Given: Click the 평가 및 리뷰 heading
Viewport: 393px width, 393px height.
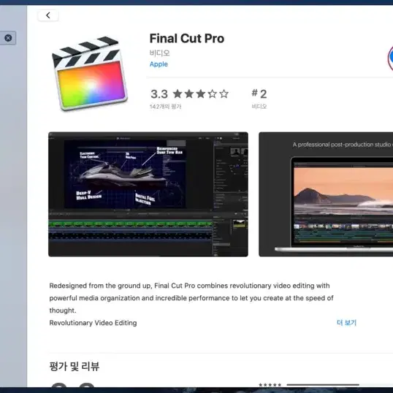Looking at the screenshot, I should 75,367.
